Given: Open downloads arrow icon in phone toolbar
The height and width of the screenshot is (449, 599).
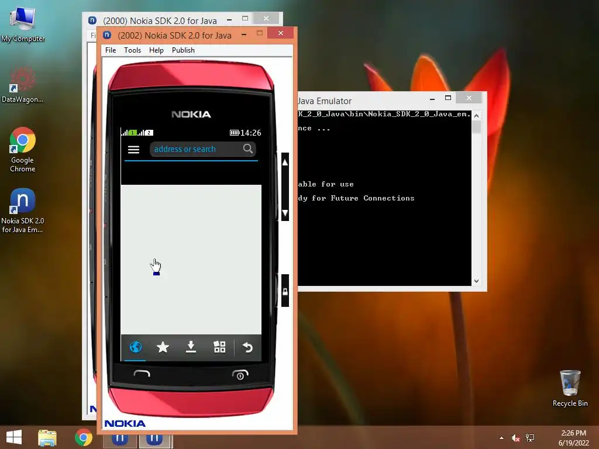Looking at the screenshot, I should pos(191,347).
